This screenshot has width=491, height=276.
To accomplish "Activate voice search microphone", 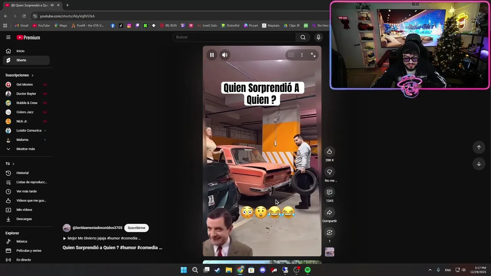I will pyautogui.click(x=318, y=37).
